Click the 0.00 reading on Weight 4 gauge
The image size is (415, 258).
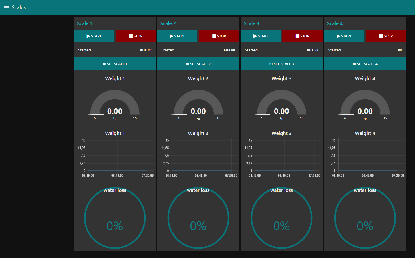click(365, 111)
